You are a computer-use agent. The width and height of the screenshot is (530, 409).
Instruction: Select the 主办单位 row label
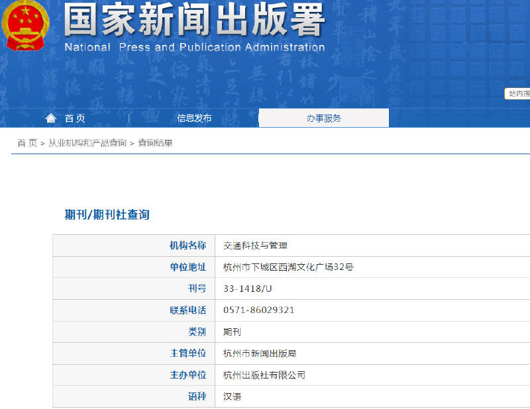click(188, 375)
